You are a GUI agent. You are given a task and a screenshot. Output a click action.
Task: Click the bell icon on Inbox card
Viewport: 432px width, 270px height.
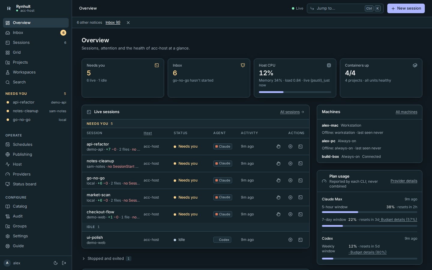[x=243, y=65]
